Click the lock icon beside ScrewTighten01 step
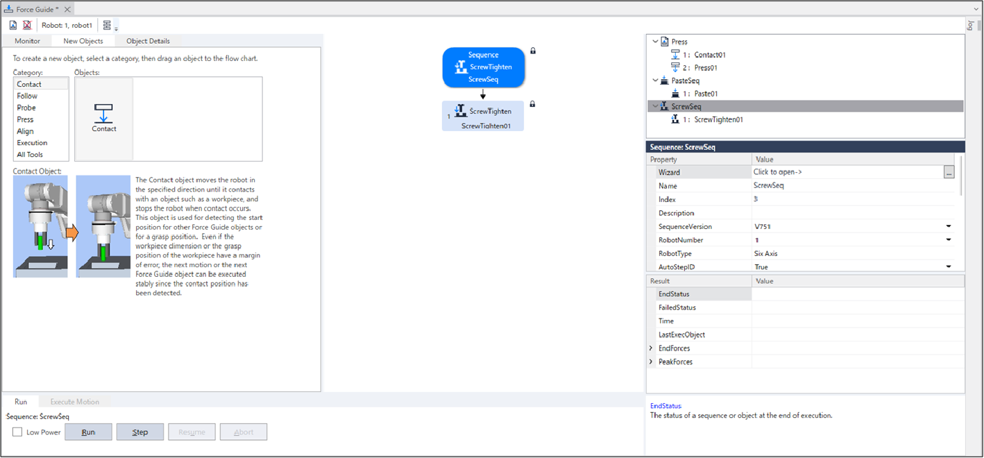Viewport: 984px width, 458px height. [x=532, y=104]
